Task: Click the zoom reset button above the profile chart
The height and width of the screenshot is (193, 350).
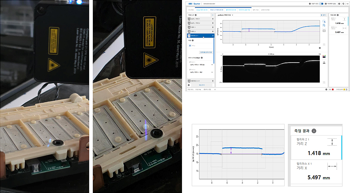Action: tap(323, 15)
